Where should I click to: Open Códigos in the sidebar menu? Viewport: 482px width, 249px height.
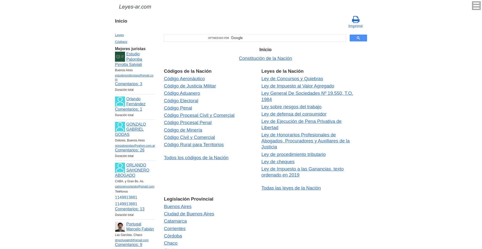coord(121,42)
